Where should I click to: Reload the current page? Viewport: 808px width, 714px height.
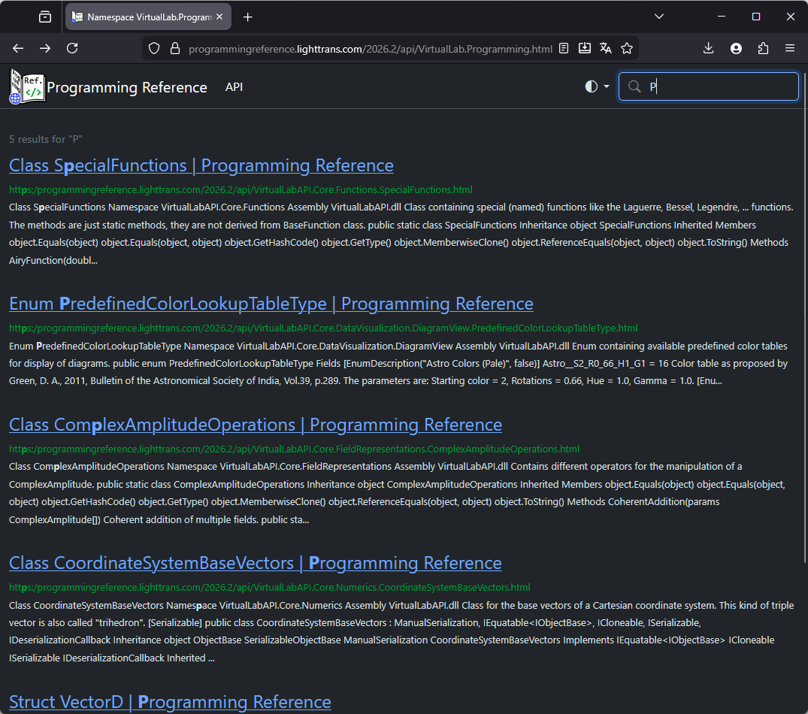[x=73, y=48]
